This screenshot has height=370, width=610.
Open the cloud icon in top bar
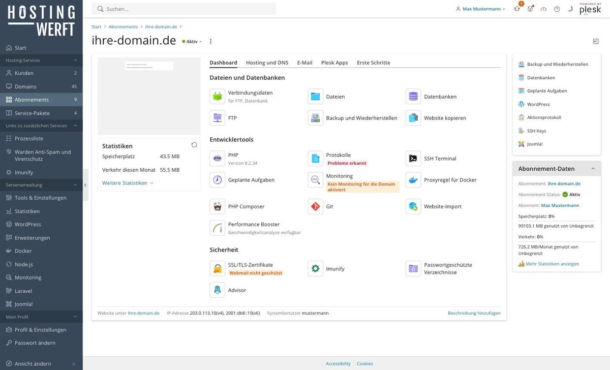tap(543, 9)
